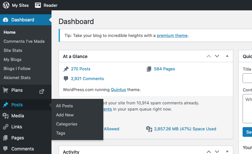Open the Reader icon in top bar
This screenshot has height=154, width=252.
[x=38, y=5]
